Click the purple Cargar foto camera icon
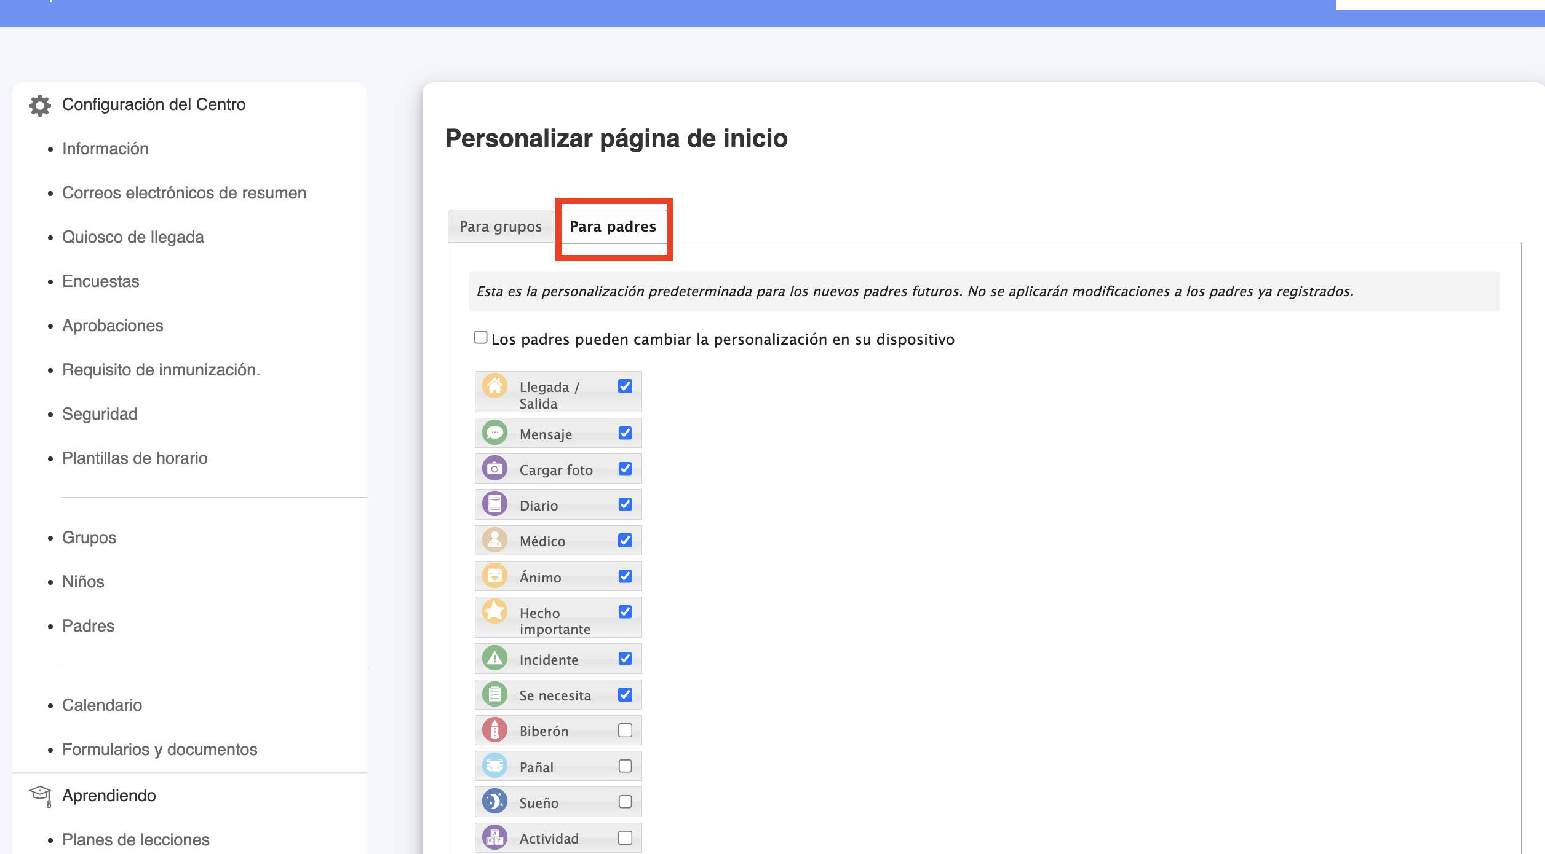The height and width of the screenshot is (854, 1545). 494,468
